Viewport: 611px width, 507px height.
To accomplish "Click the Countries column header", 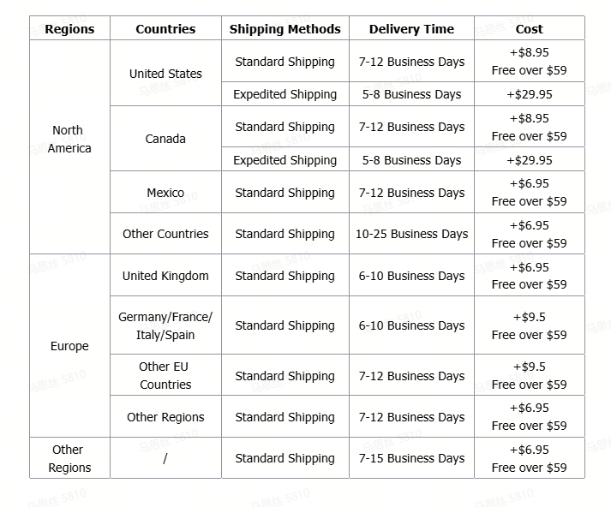I will pos(165,29).
